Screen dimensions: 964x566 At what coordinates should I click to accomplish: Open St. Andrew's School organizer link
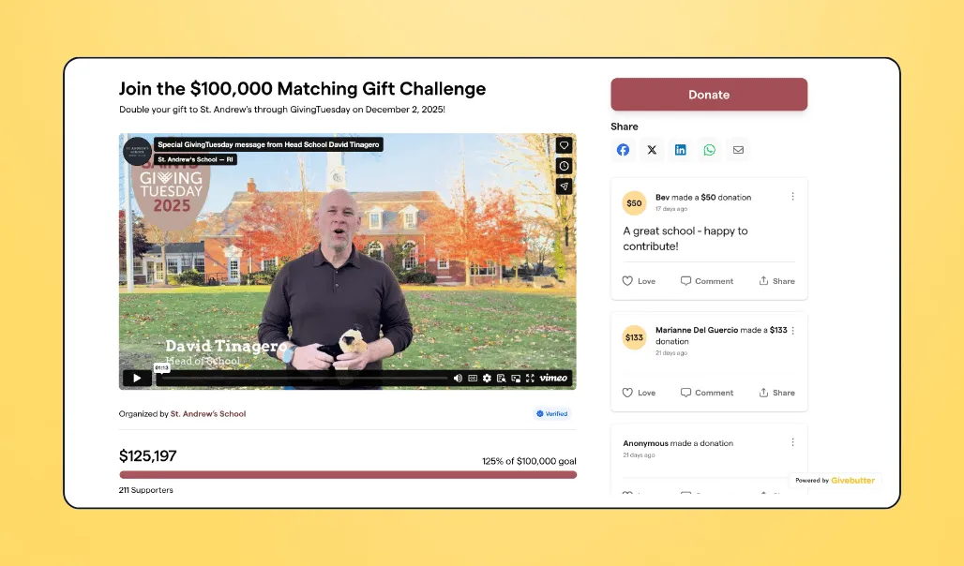point(208,413)
